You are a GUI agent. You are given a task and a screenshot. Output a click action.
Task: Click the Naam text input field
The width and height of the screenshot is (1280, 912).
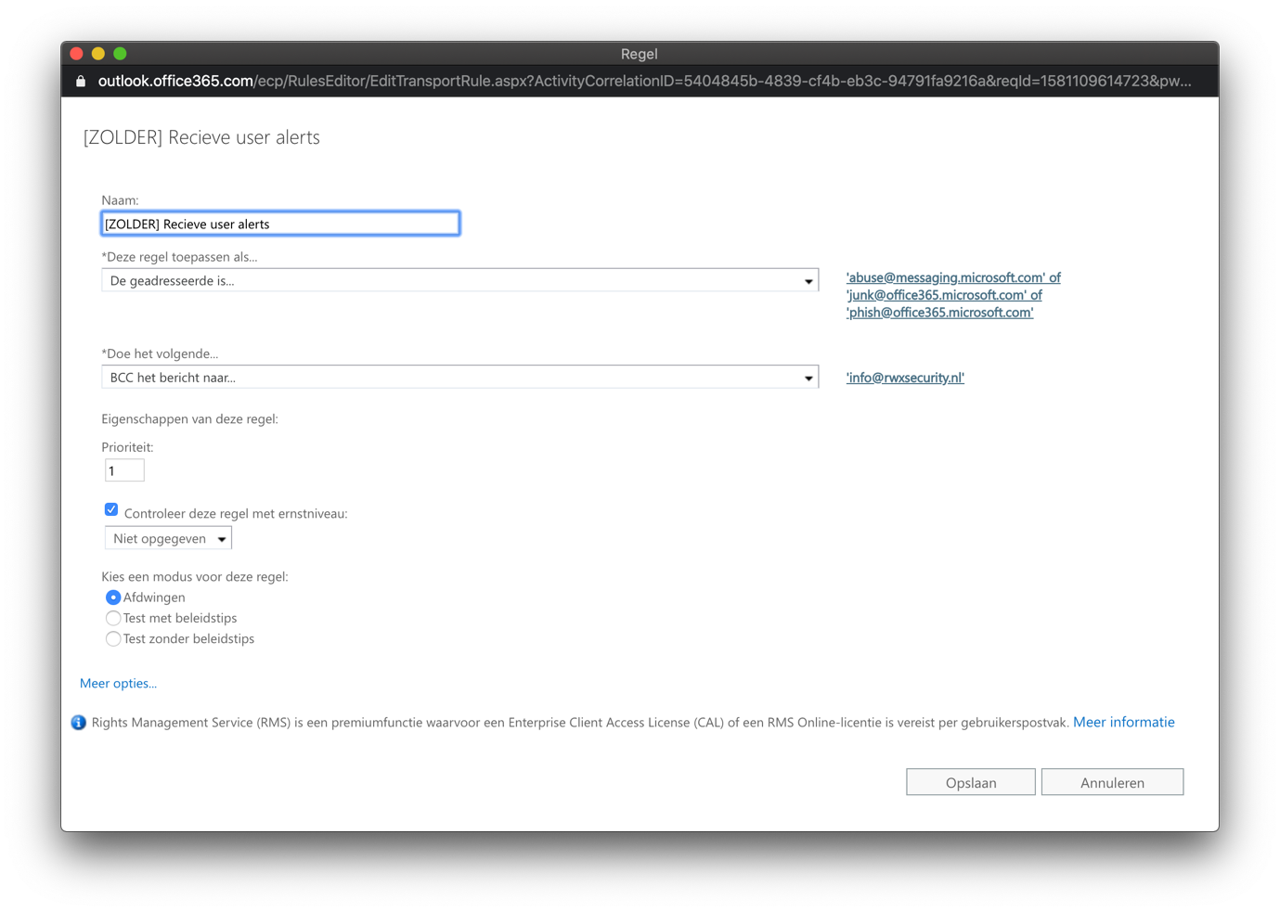click(280, 224)
